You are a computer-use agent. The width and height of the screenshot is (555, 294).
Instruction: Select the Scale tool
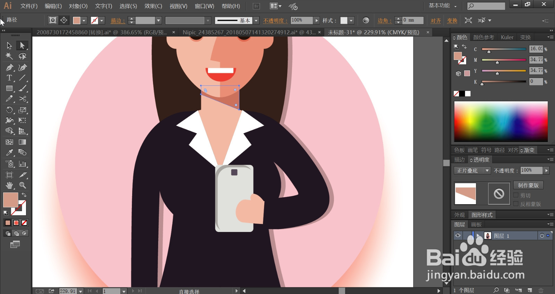pos(23,110)
